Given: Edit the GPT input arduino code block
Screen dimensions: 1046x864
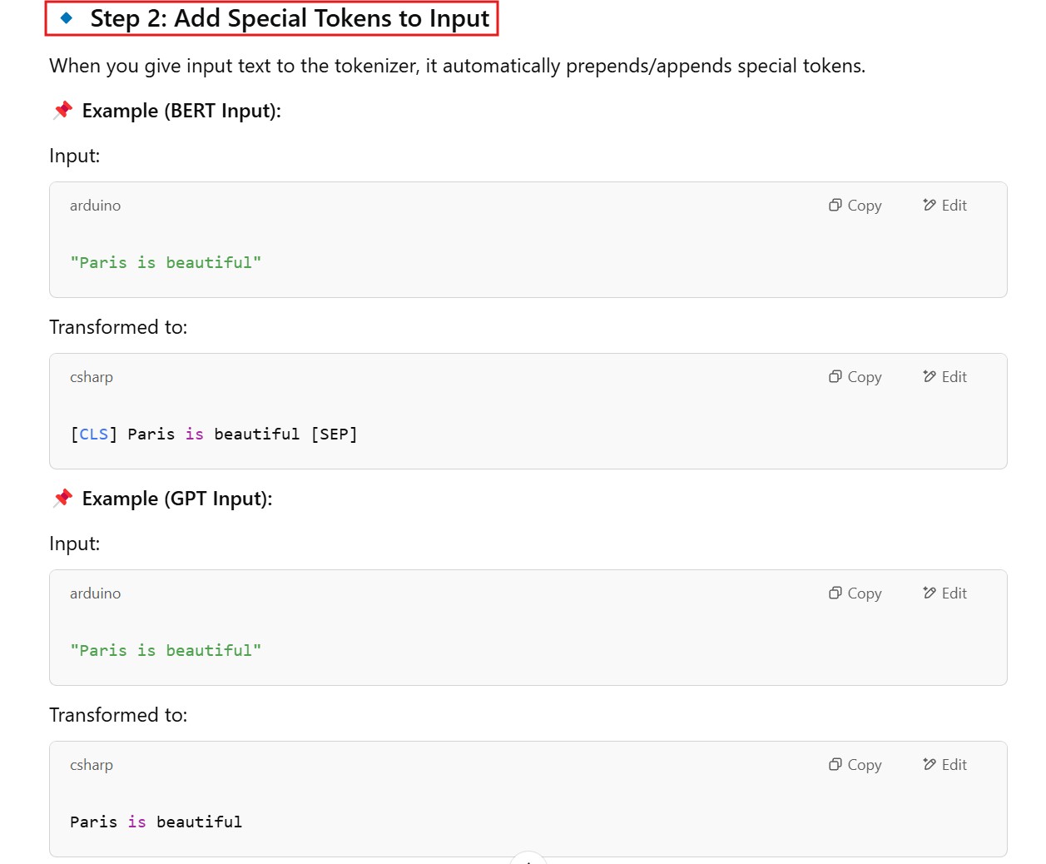Looking at the screenshot, I should (x=944, y=593).
